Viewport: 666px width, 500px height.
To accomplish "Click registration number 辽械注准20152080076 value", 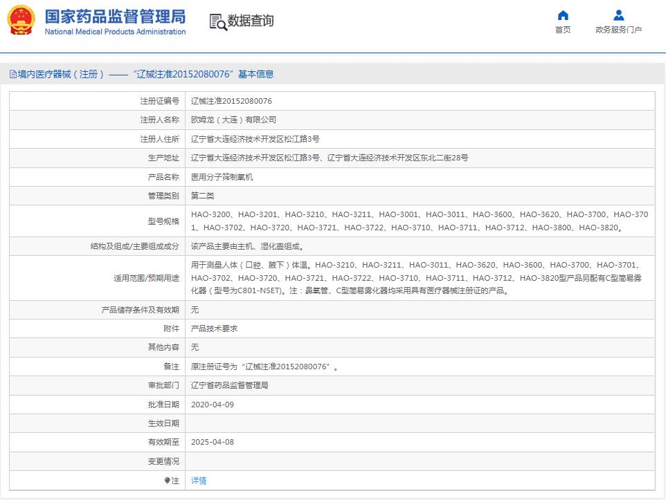I will 231,101.
